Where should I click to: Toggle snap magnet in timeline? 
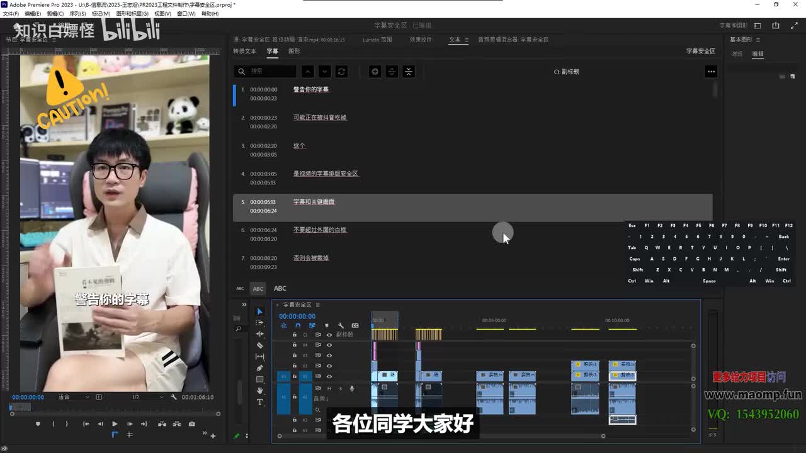pyautogui.click(x=298, y=325)
